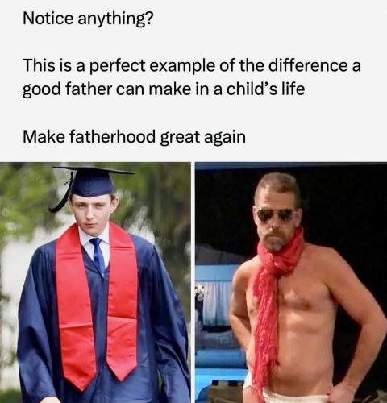Click the 'Notice anything?' text line
Viewport: 387px width, 403px height.
click(x=88, y=19)
